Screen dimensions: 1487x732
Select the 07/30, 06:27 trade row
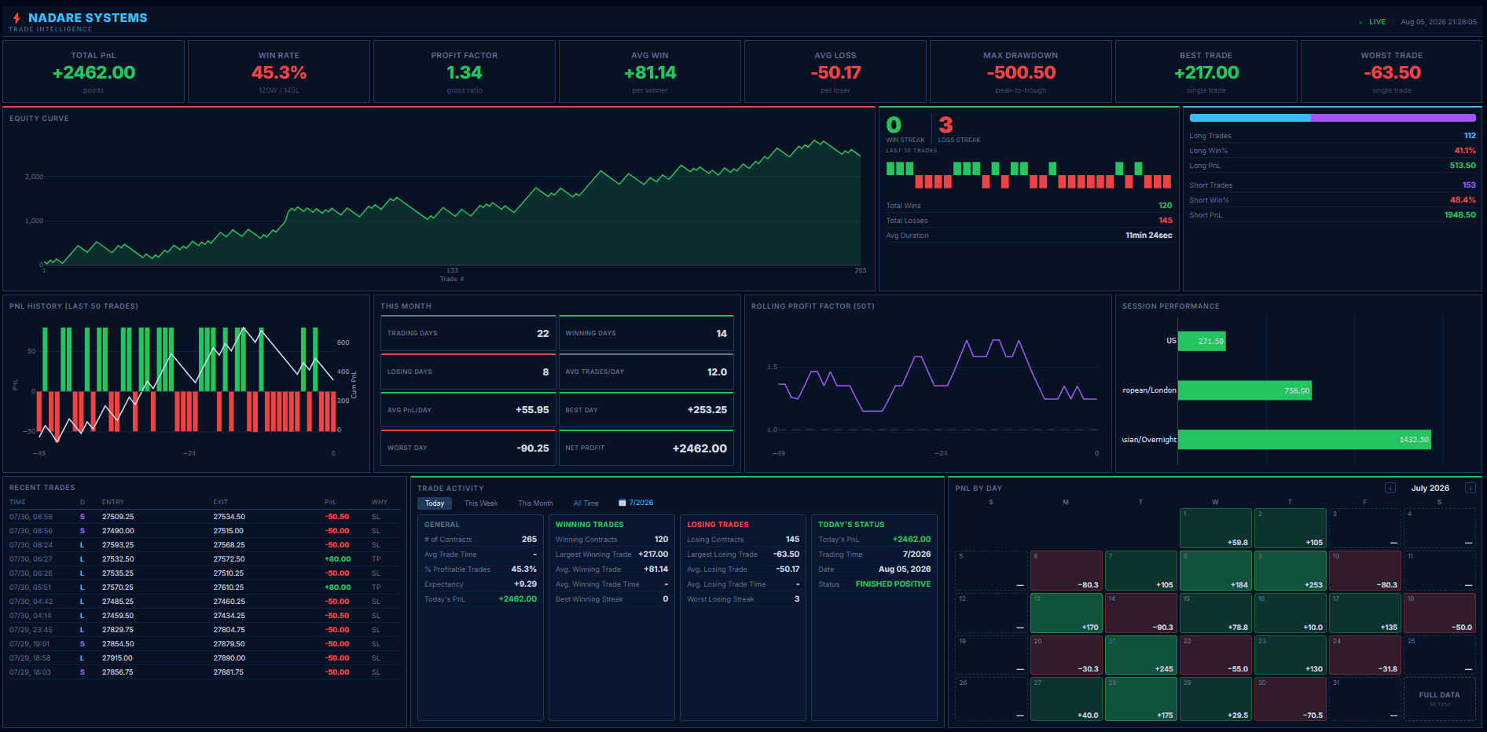click(x=204, y=559)
